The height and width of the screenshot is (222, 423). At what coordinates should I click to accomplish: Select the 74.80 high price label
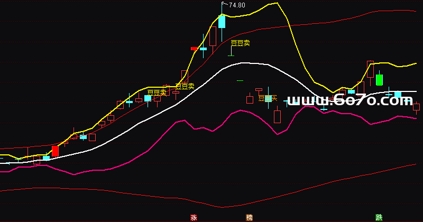237,5
